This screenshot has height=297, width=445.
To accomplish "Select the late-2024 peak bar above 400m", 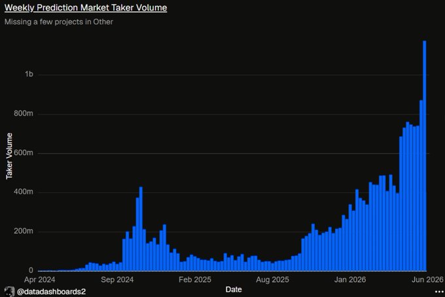I will 141,229.
